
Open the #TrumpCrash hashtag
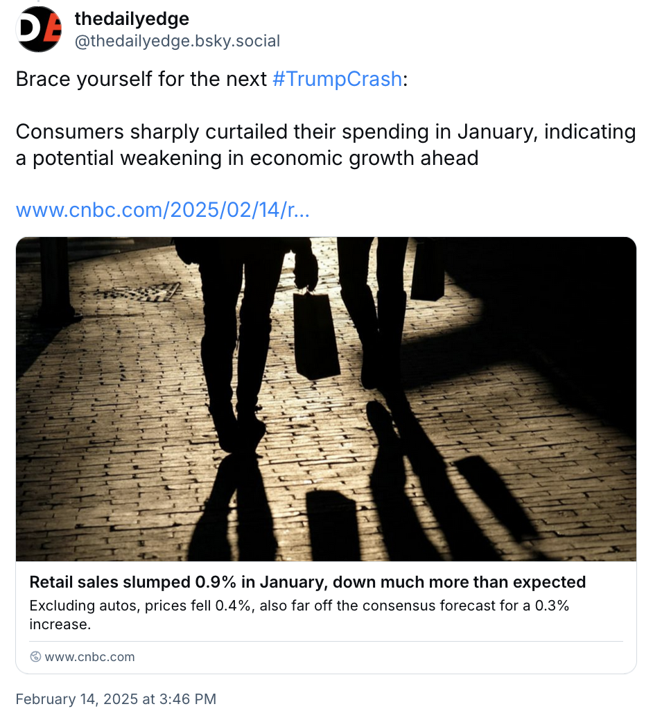[x=337, y=79]
